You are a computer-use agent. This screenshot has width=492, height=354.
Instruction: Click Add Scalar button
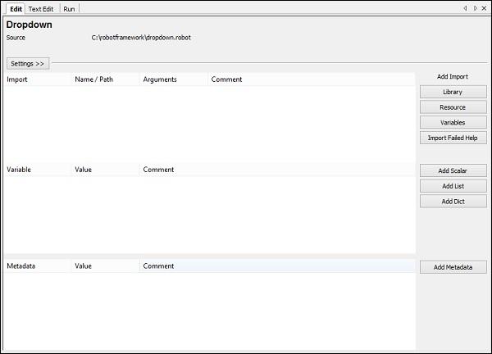tap(453, 170)
